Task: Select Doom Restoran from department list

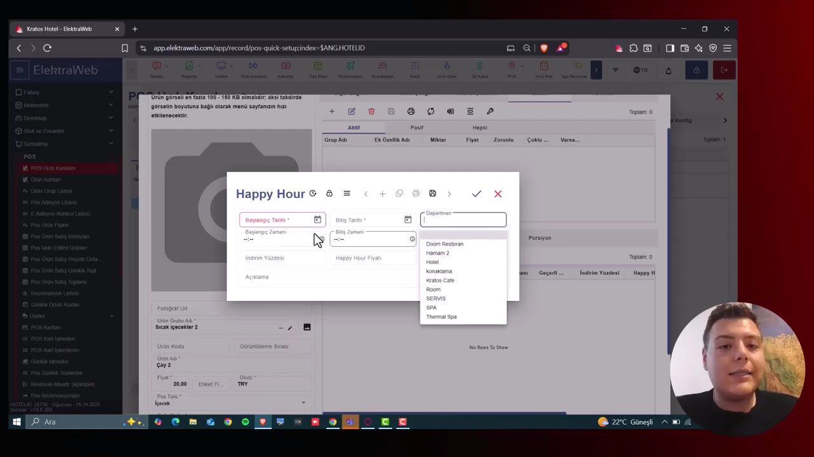Action: click(445, 244)
